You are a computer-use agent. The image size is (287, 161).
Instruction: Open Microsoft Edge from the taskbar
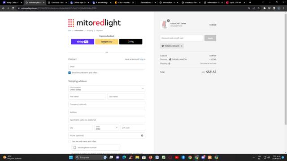click(x=124, y=157)
